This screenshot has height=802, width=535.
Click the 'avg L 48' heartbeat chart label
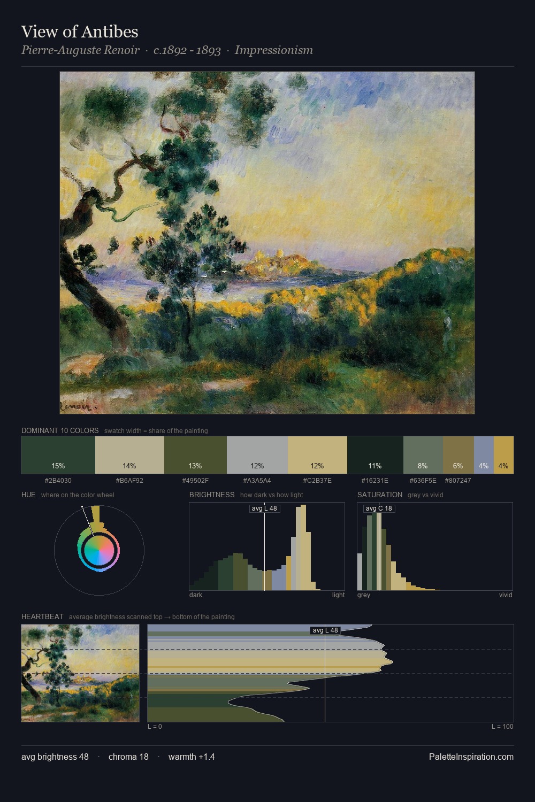point(325,630)
